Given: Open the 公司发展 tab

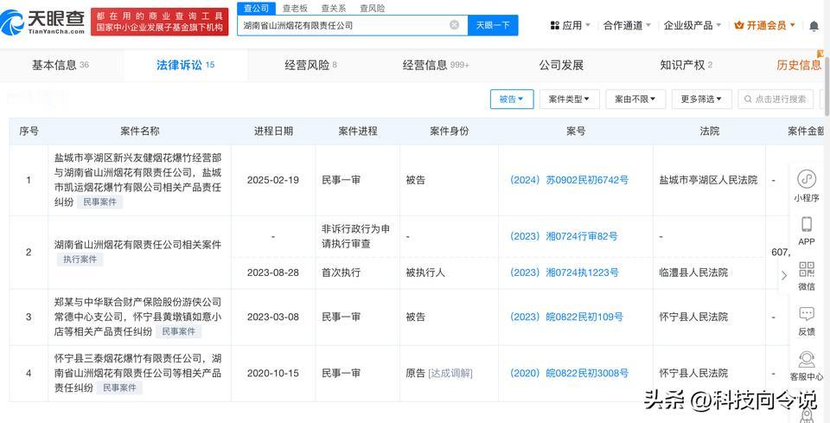Looking at the screenshot, I should coord(561,65).
